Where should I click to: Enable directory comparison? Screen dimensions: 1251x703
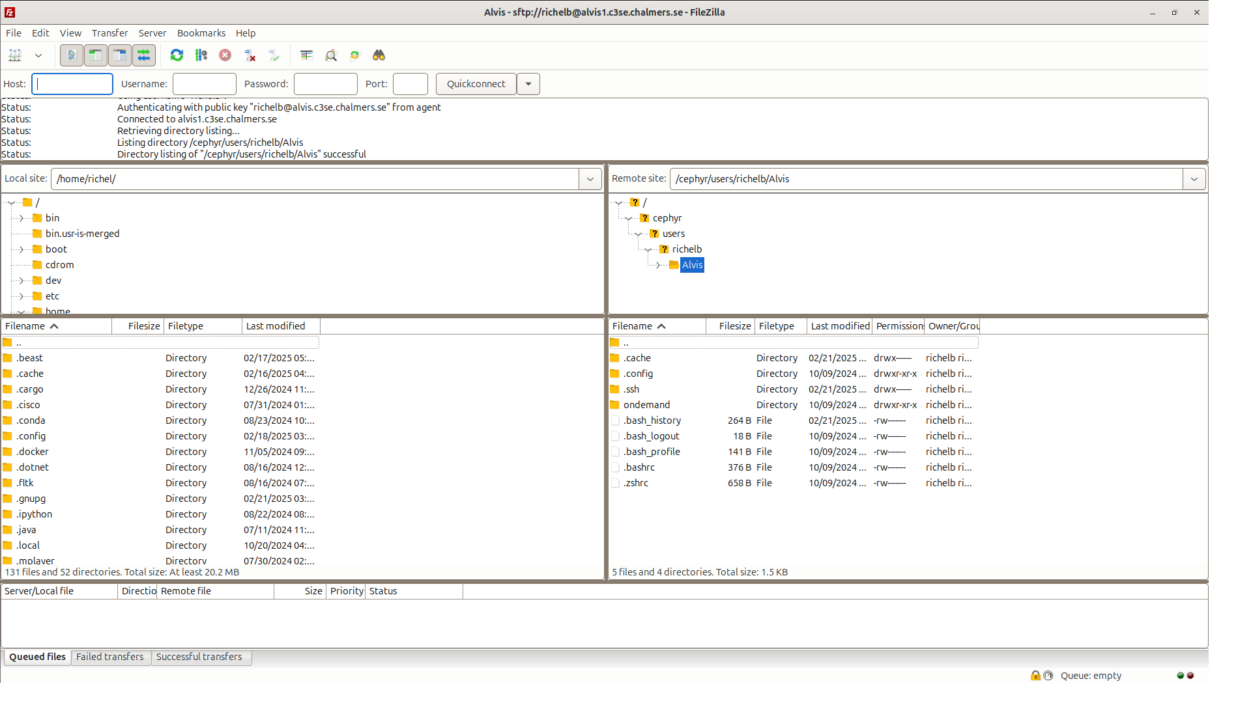[x=331, y=55]
